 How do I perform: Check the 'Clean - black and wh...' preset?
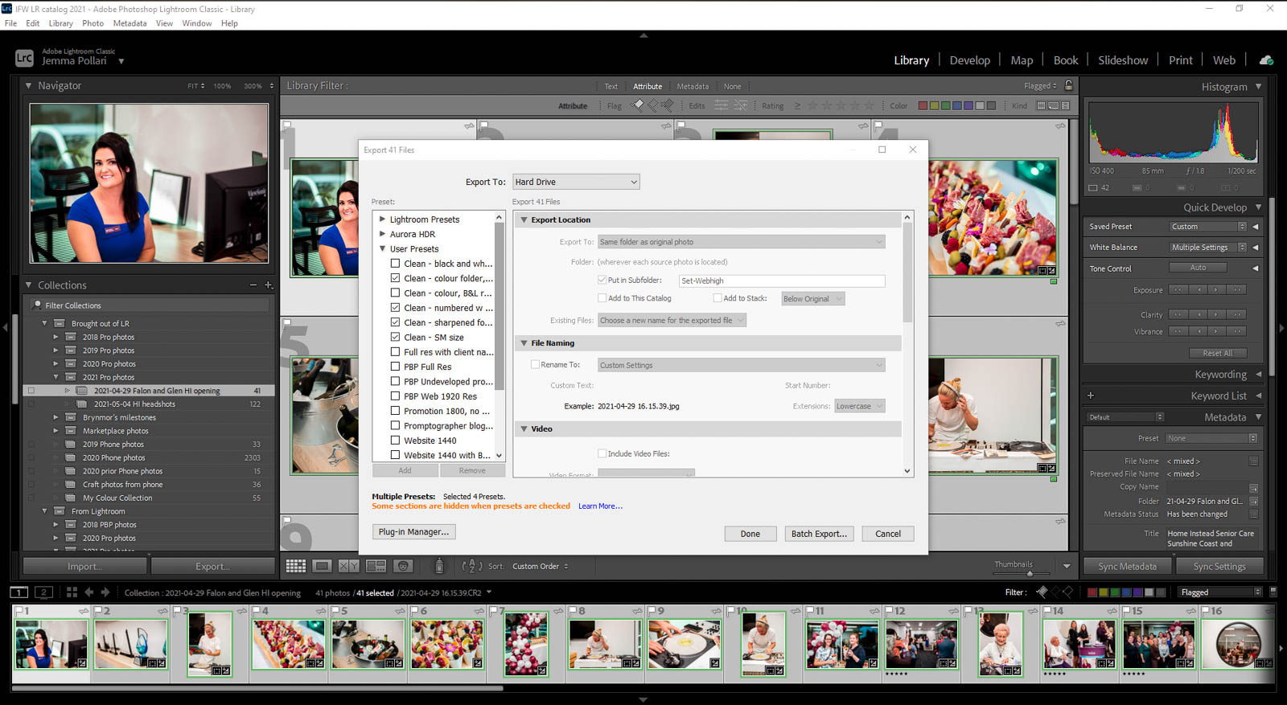395,264
